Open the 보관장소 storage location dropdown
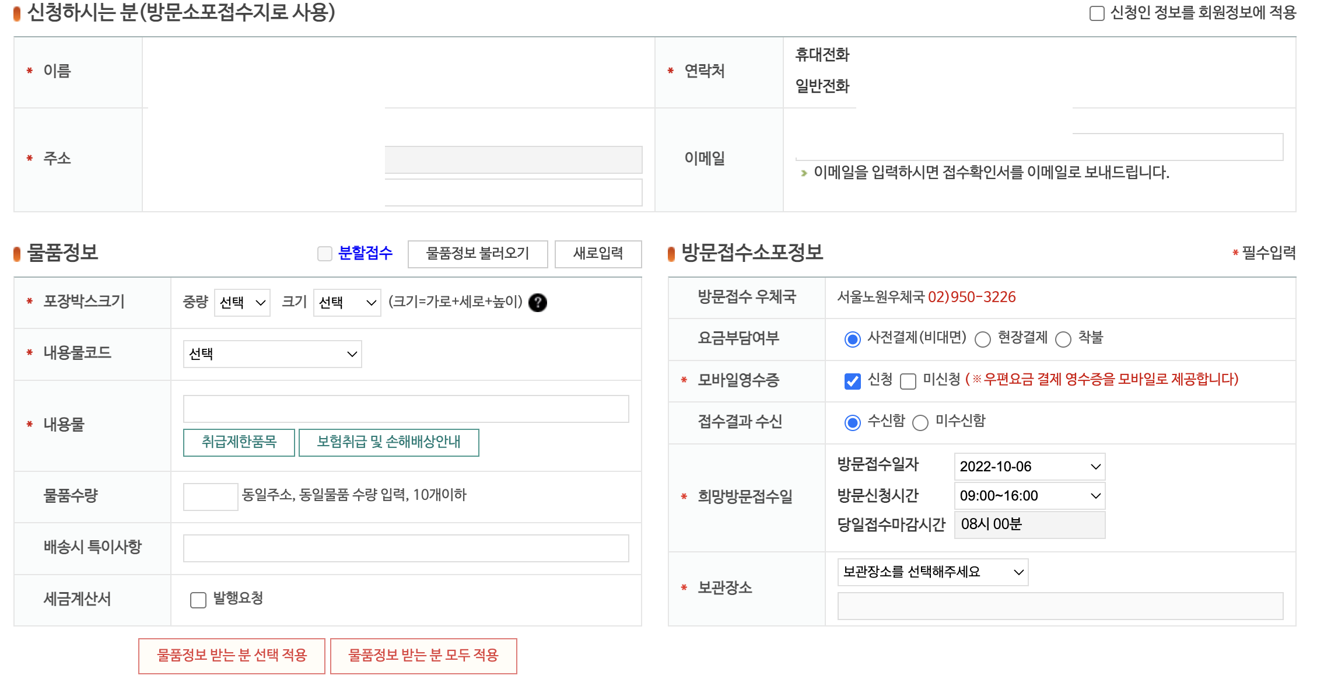The image size is (1317, 686). [x=933, y=572]
